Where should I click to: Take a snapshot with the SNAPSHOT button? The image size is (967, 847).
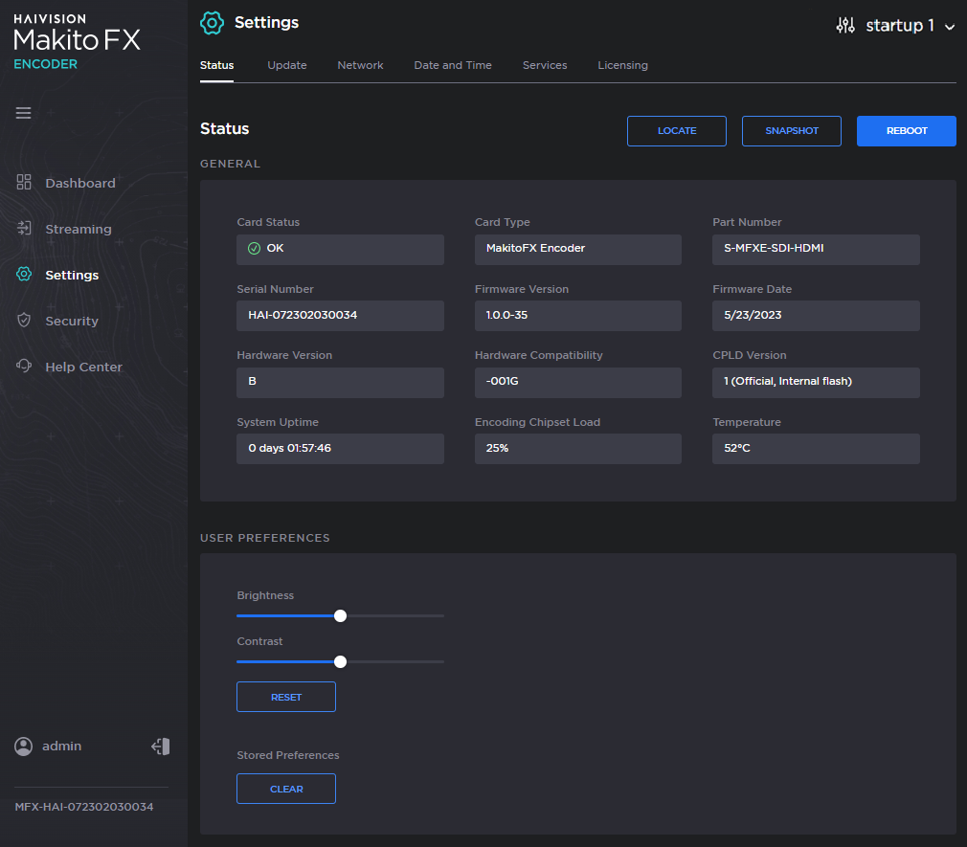pyautogui.click(x=792, y=131)
